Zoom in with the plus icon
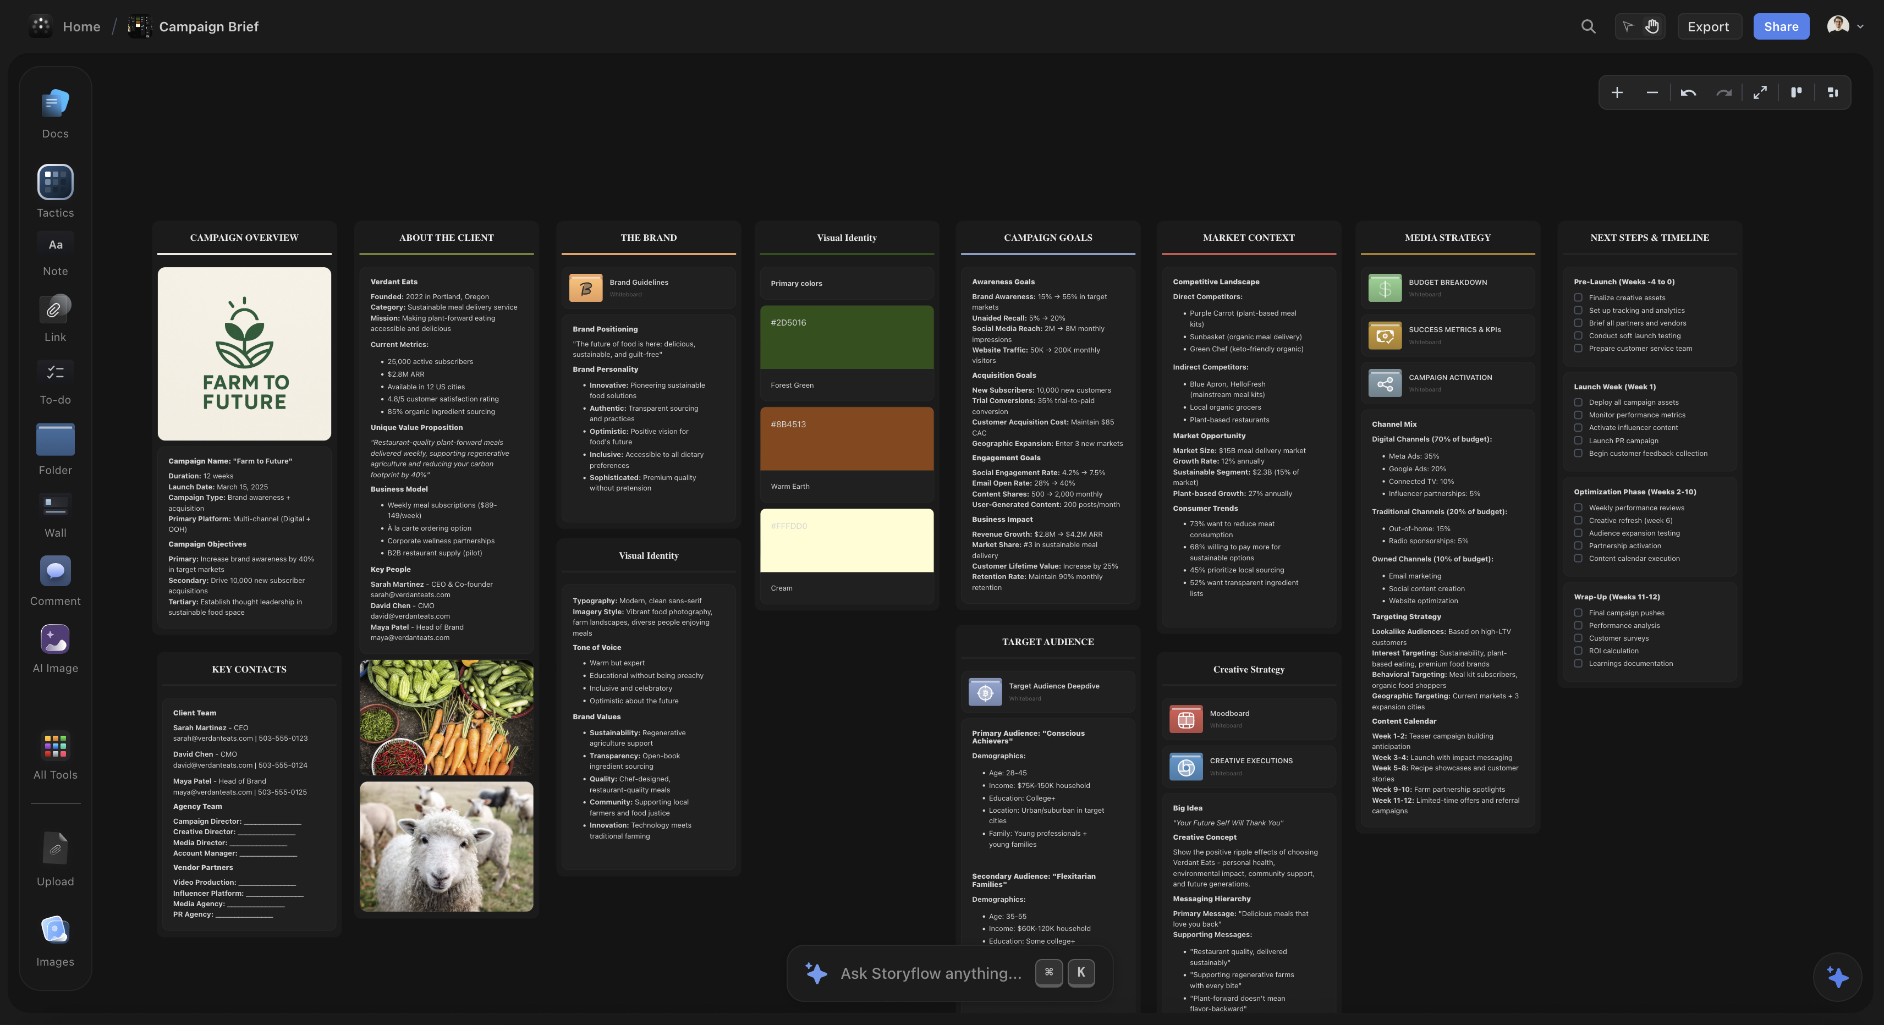Screen dimensions: 1884x1025 [x=1617, y=93]
